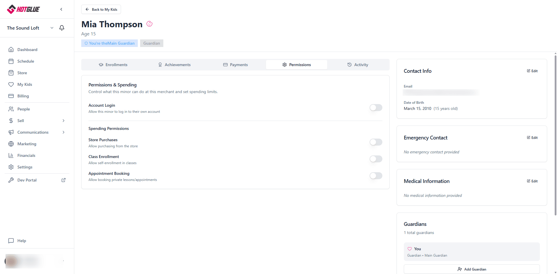Switch to the Enrollments tab
Screen dimensions: 557x274
[x=113, y=65]
